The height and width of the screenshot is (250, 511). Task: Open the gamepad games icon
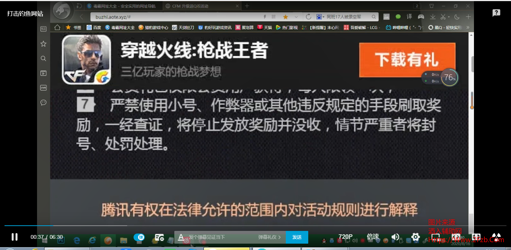pos(421,17)
